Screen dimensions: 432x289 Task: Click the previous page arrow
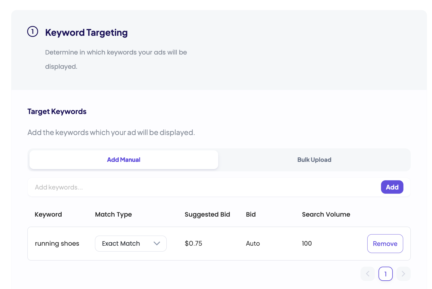pyautogui.click(x=368, y=274)
